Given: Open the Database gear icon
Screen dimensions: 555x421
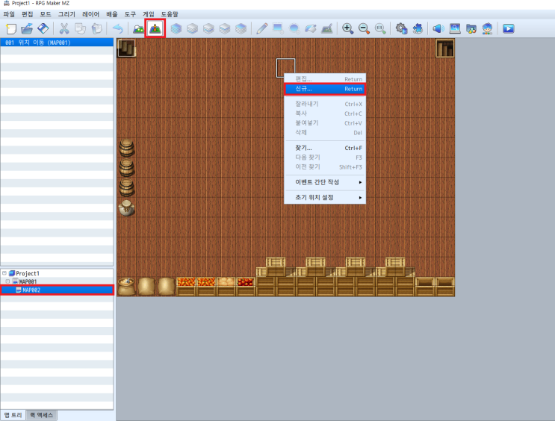Looking at the screenshot, I should [401, 28].
